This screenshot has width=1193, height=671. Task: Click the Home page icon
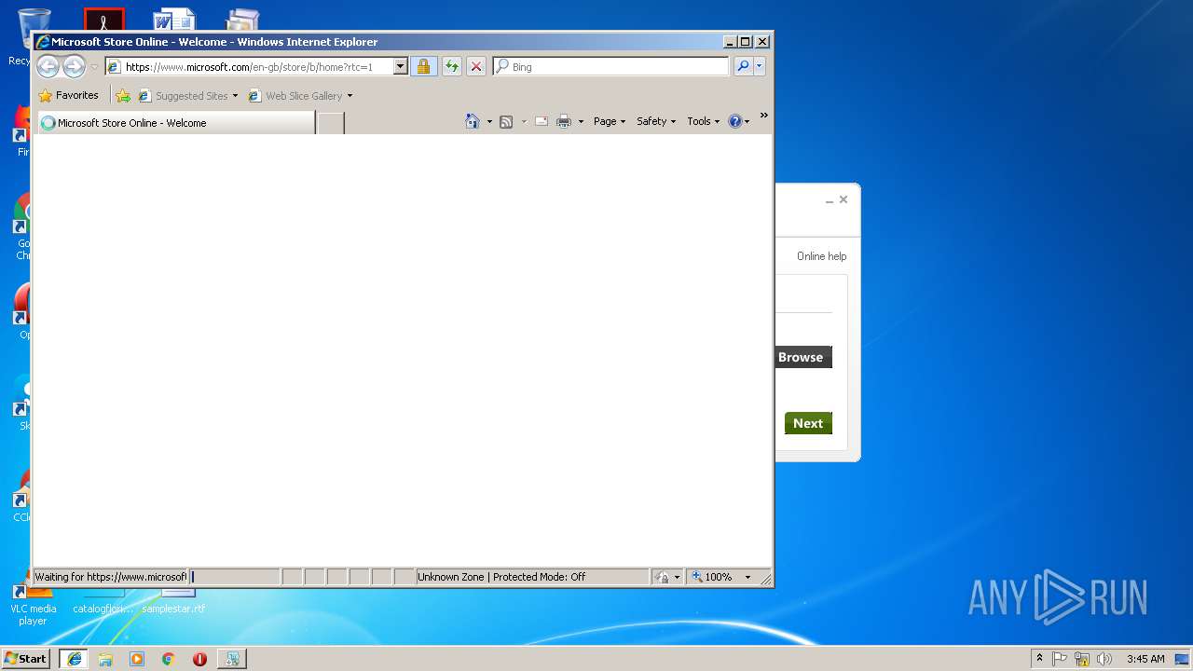[x=473, y=121]
